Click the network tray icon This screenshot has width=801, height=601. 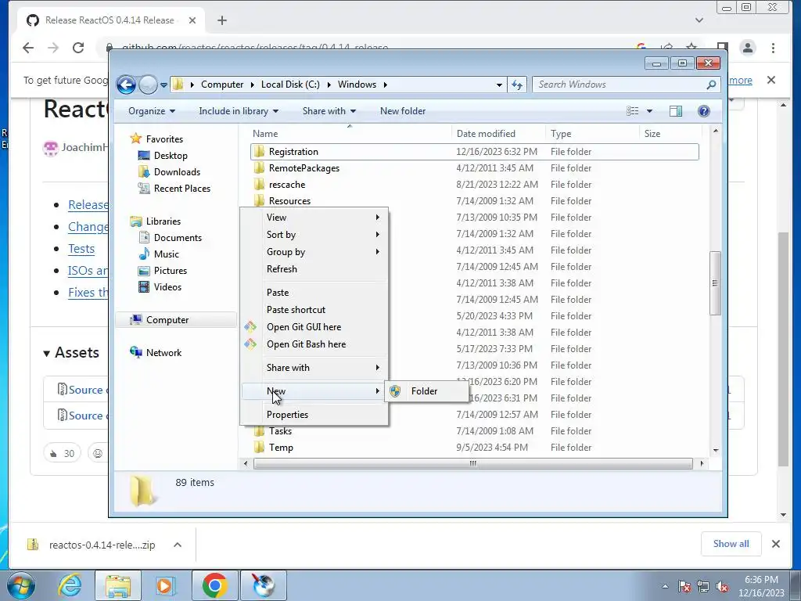pyautogui.click(x=703, y=587)
